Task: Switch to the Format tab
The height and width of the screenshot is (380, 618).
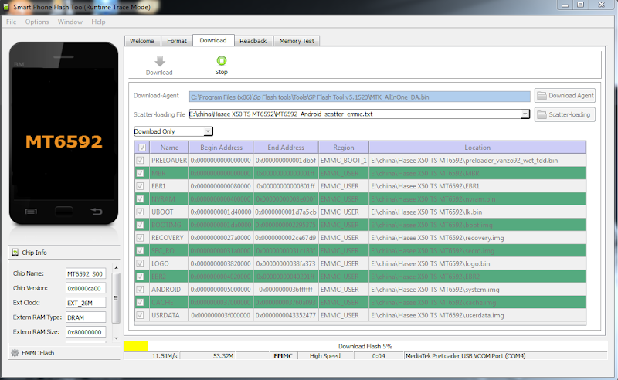Action: click(177, 41)
